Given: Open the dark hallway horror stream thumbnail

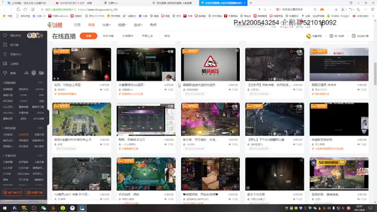Looking at the screenshot, I should (x=82, y=64).
